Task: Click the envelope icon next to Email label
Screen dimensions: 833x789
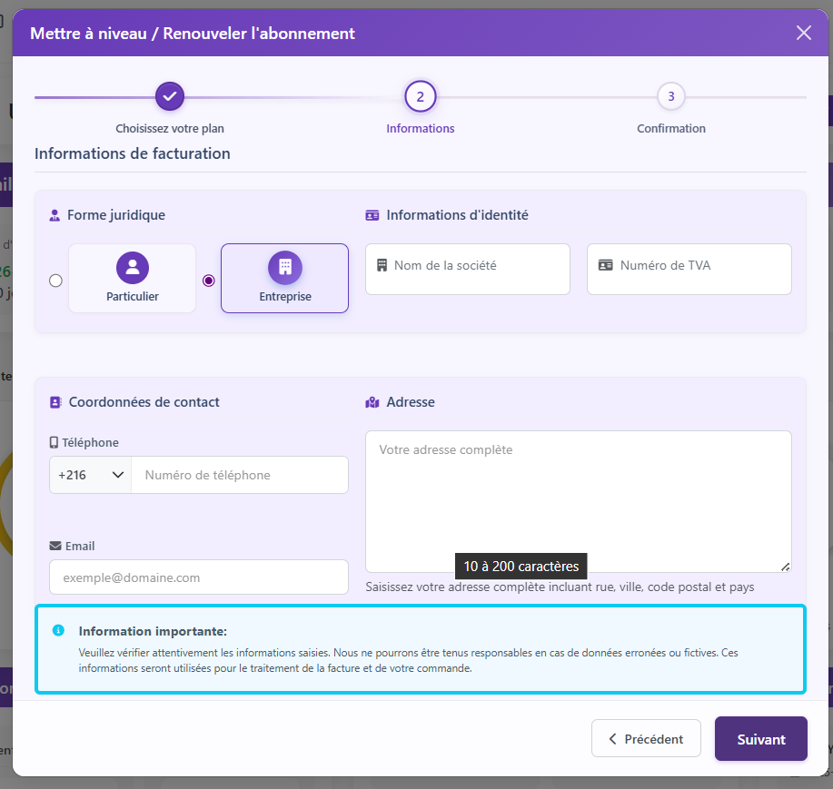Action: (x=55, y=547)
